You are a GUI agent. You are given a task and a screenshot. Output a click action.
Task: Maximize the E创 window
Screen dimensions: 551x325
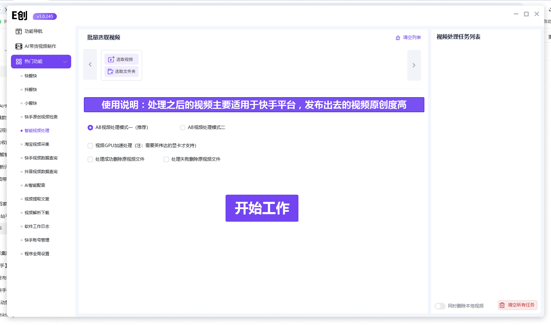pos(526,14)
